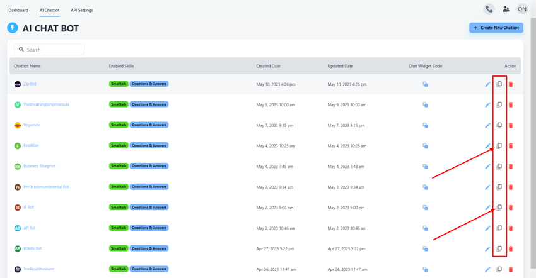Open the users icon in top bar
This screenshot has width=536, height=278.
click(x=506, y=9)
